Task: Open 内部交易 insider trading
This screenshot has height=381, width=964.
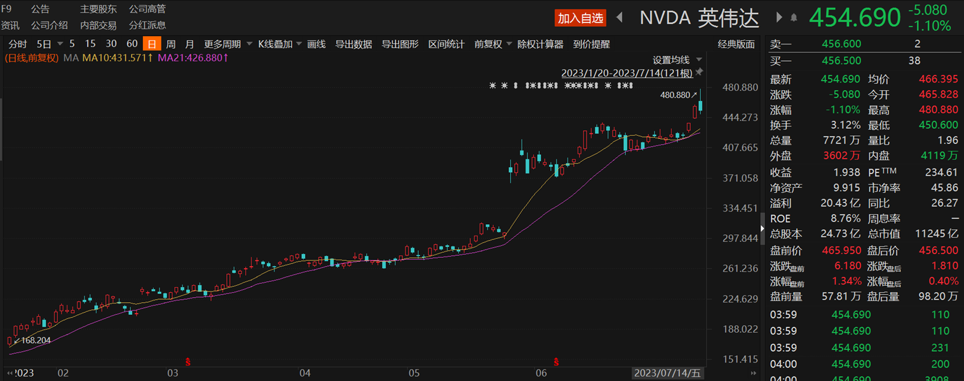Action: tap(98, 25)
